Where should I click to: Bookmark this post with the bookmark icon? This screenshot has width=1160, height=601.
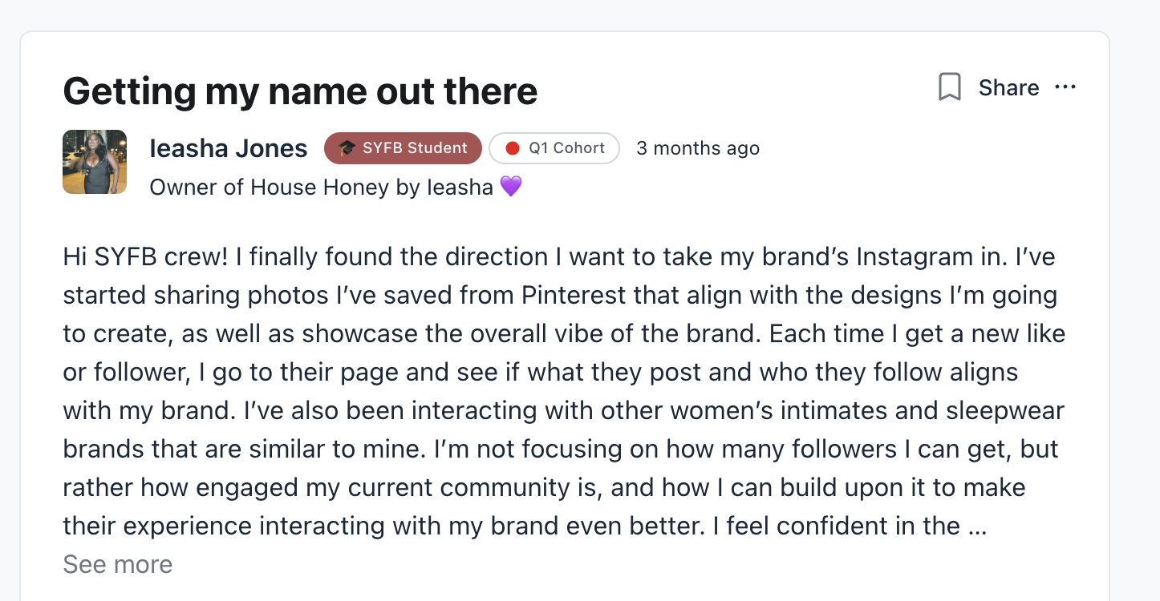pos(950,87)
